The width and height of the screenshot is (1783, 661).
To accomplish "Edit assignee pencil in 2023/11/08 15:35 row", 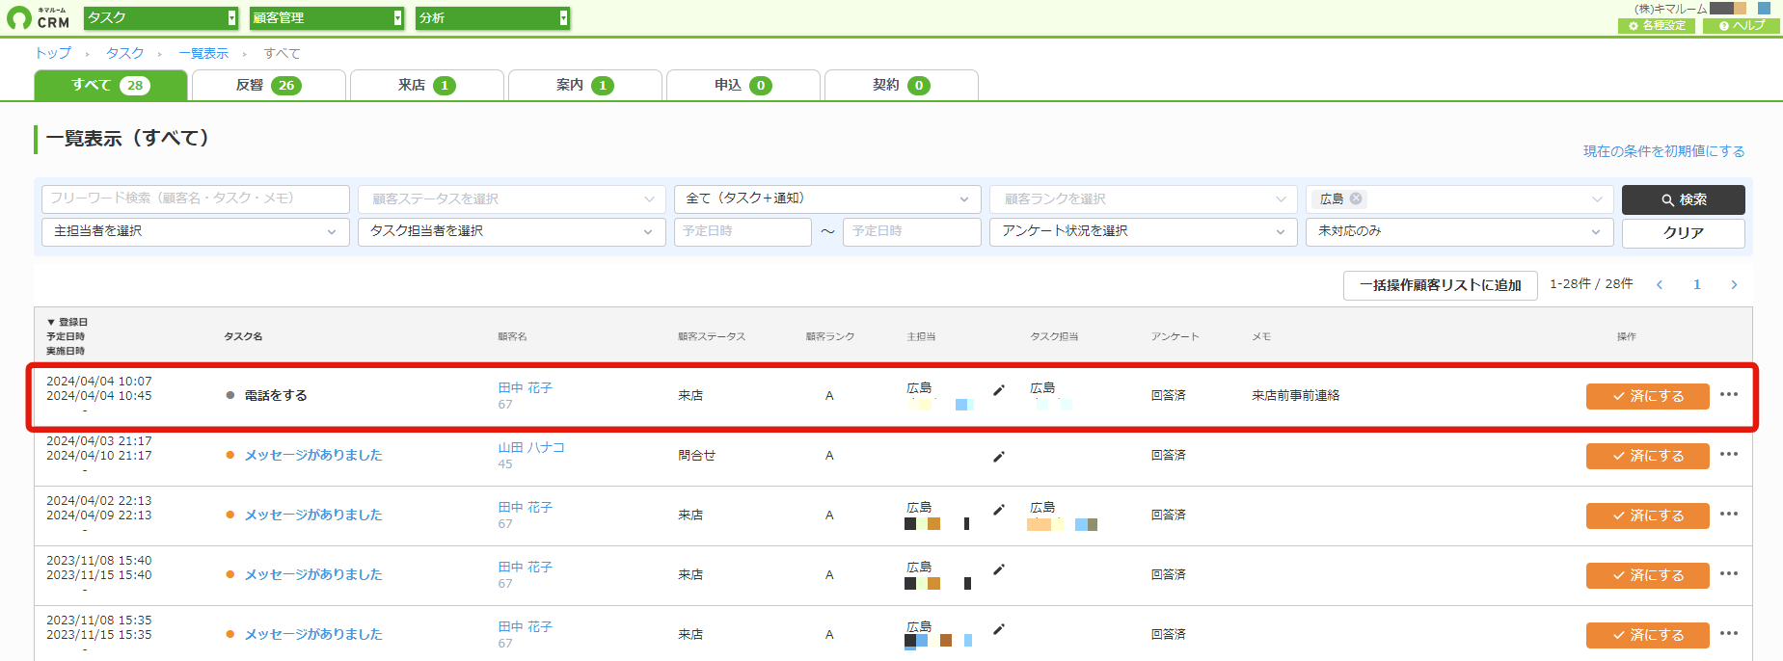I will click(x=999, y=629).
